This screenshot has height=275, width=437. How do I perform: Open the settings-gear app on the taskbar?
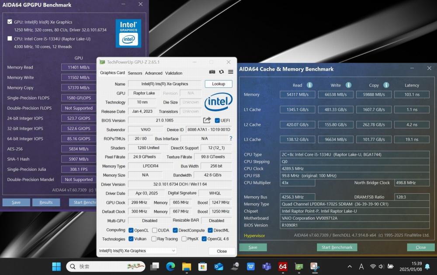coord(235,267)
